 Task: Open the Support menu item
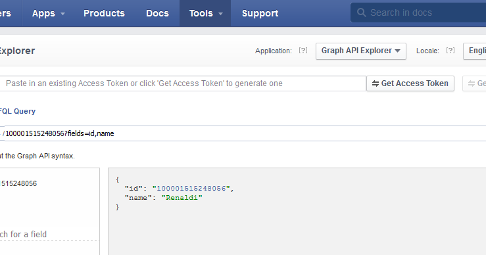[260, 13]
